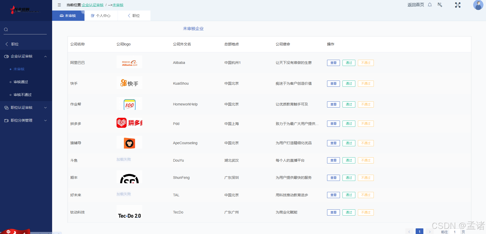Click the 猿辅导 logo thumbnail
The width and height of the screenshot is (486, 234).
point(129,142)
